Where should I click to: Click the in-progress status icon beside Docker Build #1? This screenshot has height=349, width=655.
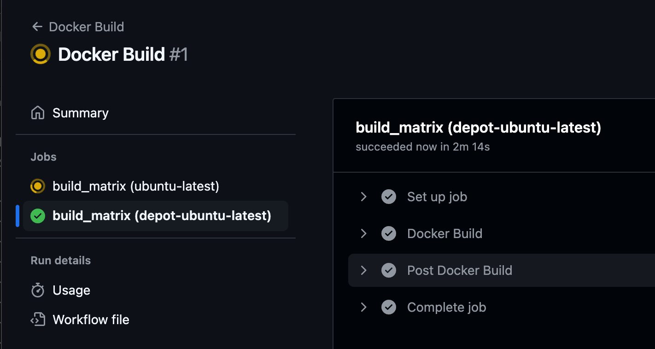click(41, 54)
